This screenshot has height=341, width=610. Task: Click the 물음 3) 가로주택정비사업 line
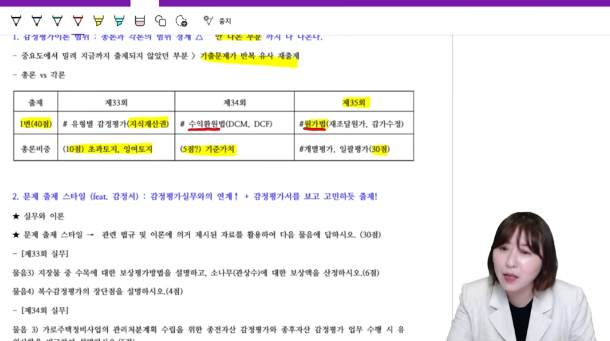(208, 330)
